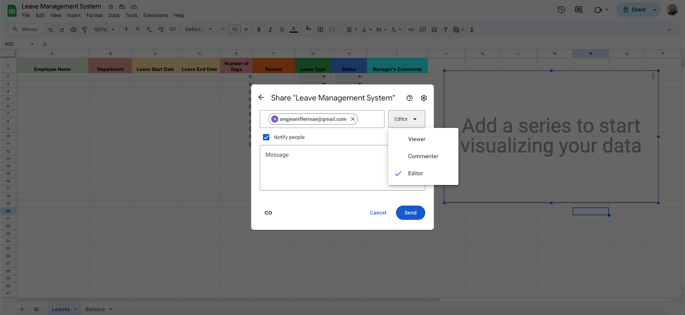Open Google Sheets home icon

coord(12,11)
